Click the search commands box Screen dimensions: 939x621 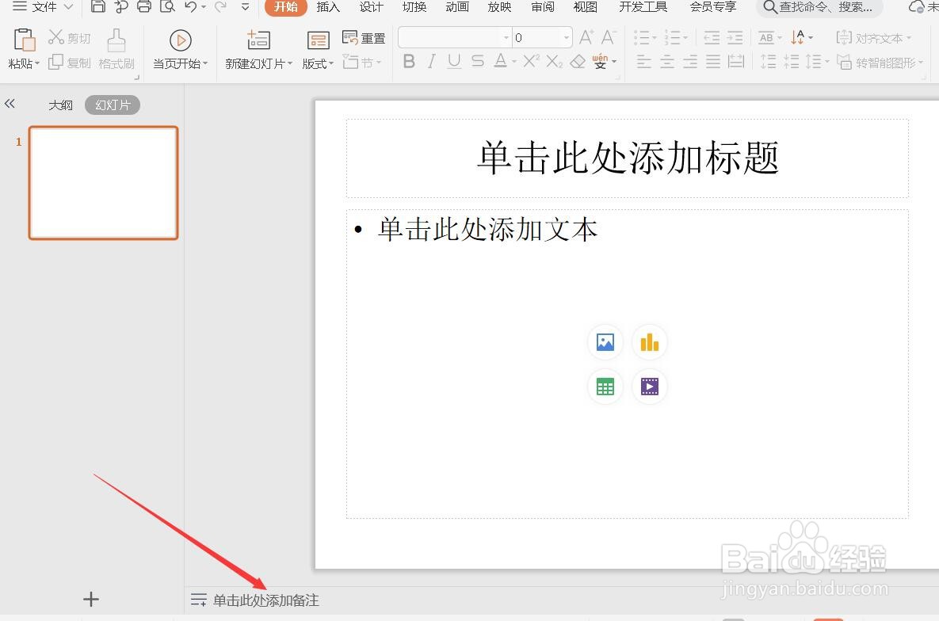[819, 7]
